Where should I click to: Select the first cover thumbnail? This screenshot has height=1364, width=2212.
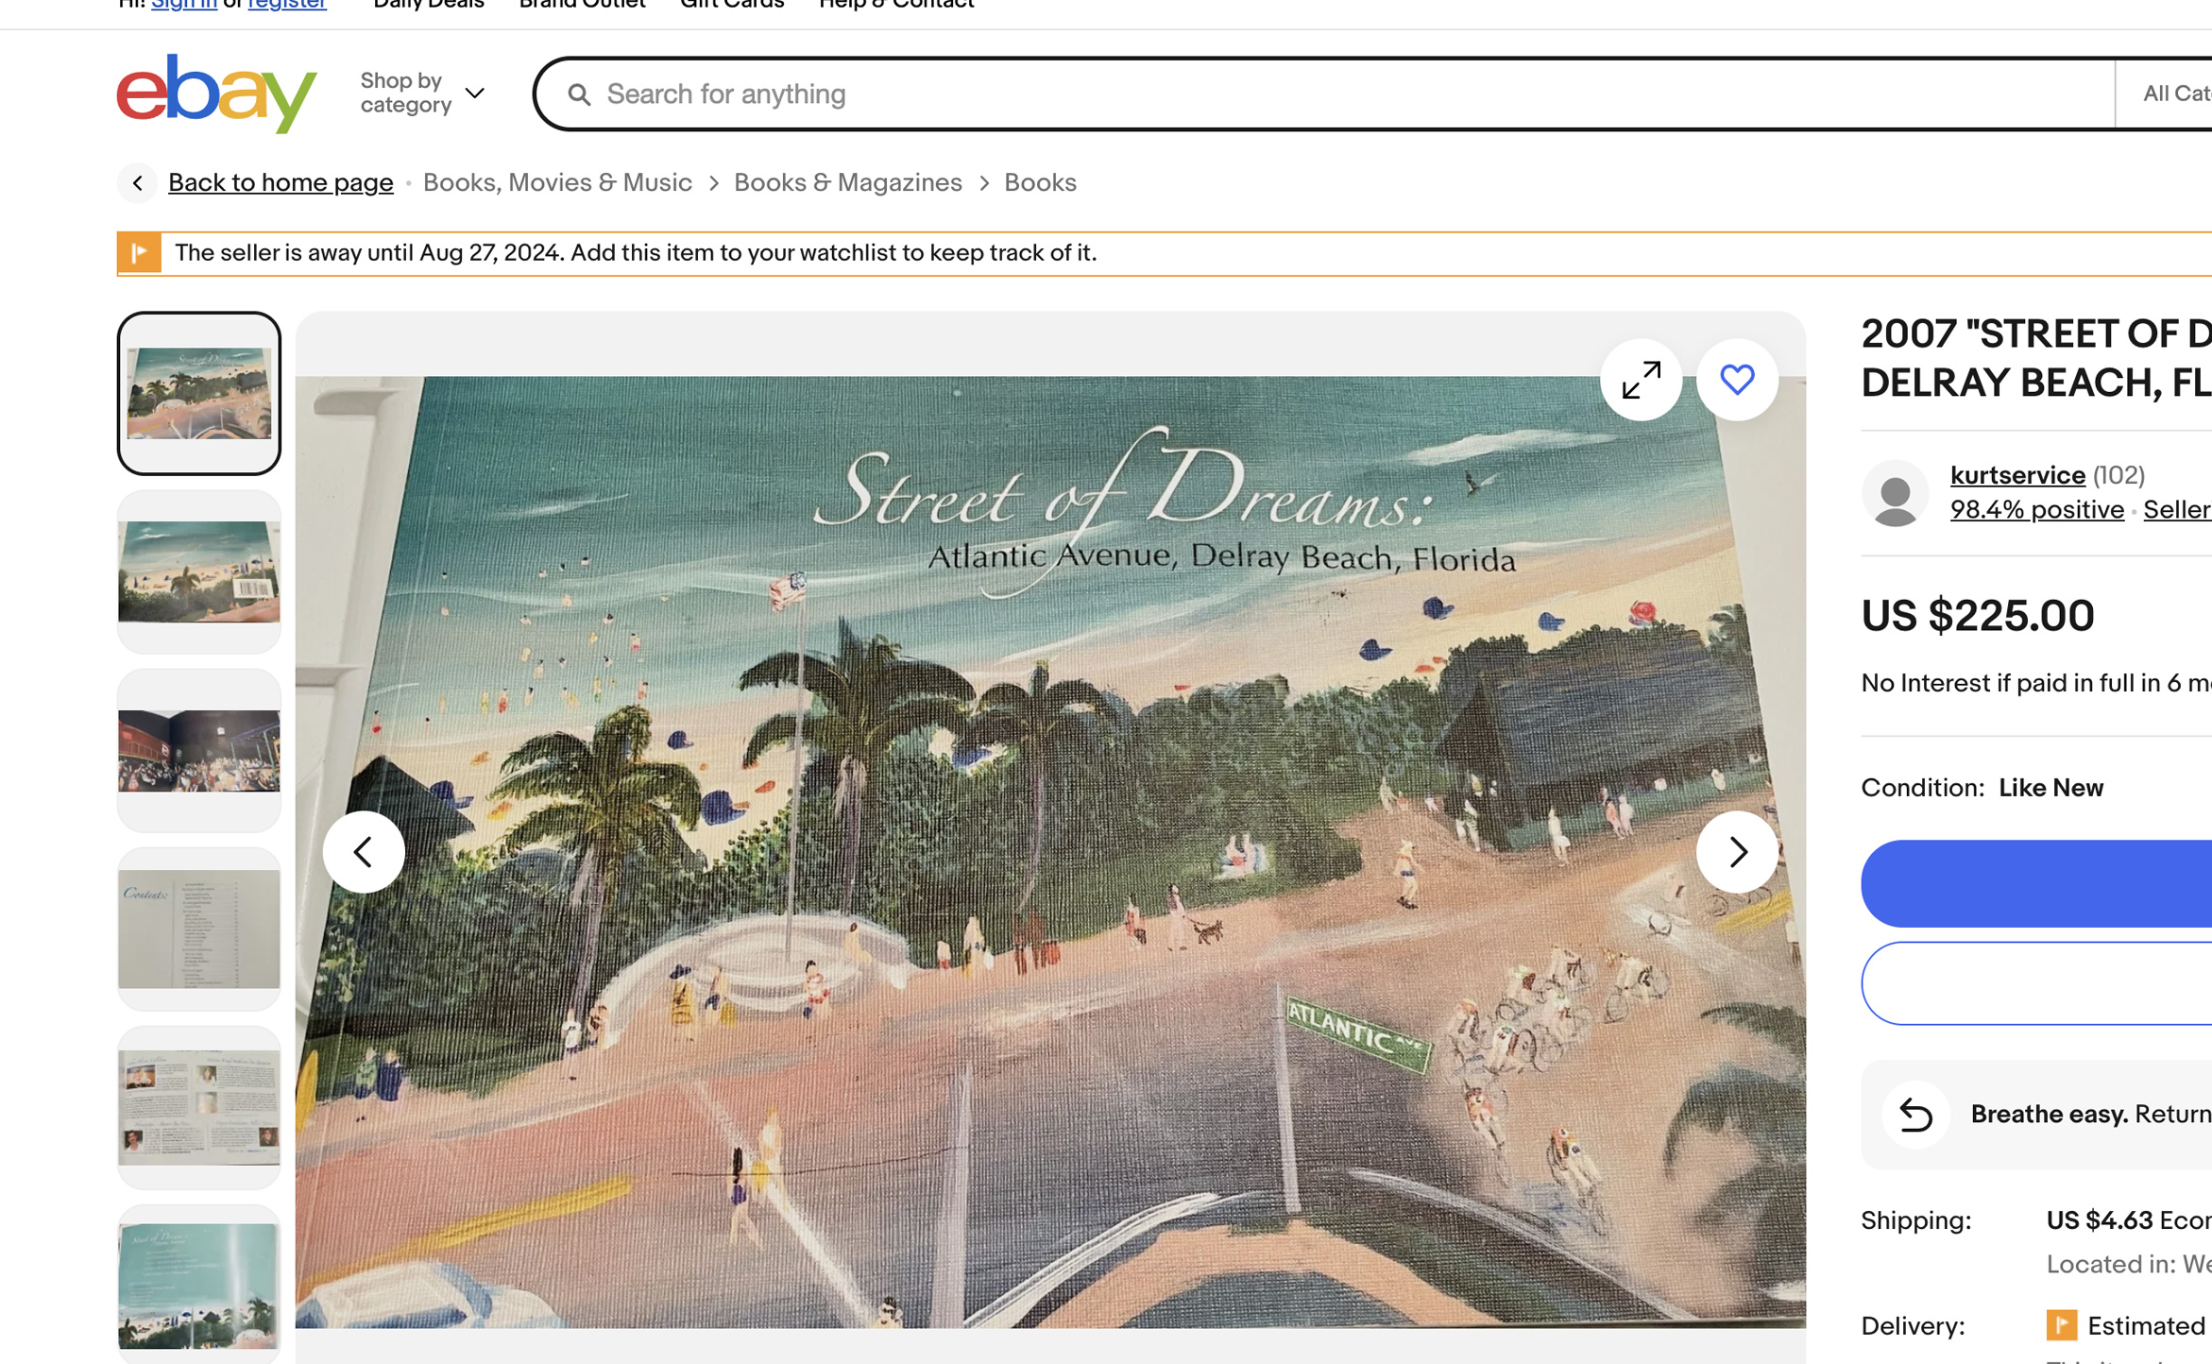(x=199, y=393)
